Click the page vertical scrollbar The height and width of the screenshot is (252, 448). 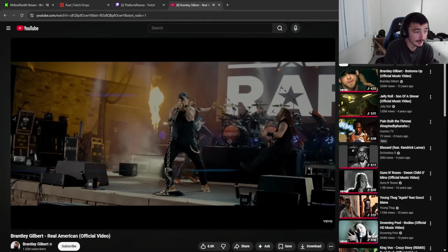tap(446, 90)
